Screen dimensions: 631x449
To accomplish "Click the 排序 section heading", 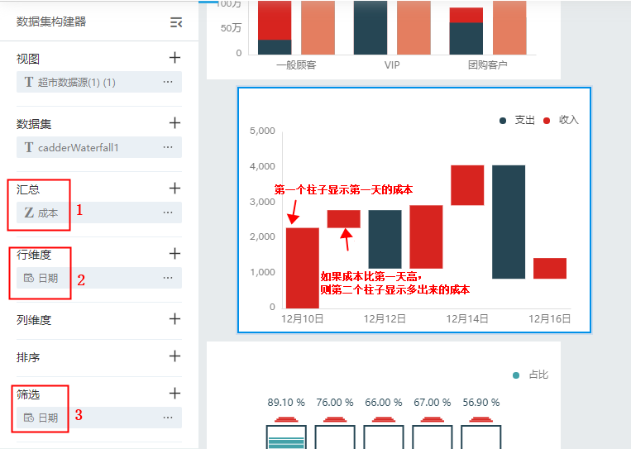I will (28, 357).
